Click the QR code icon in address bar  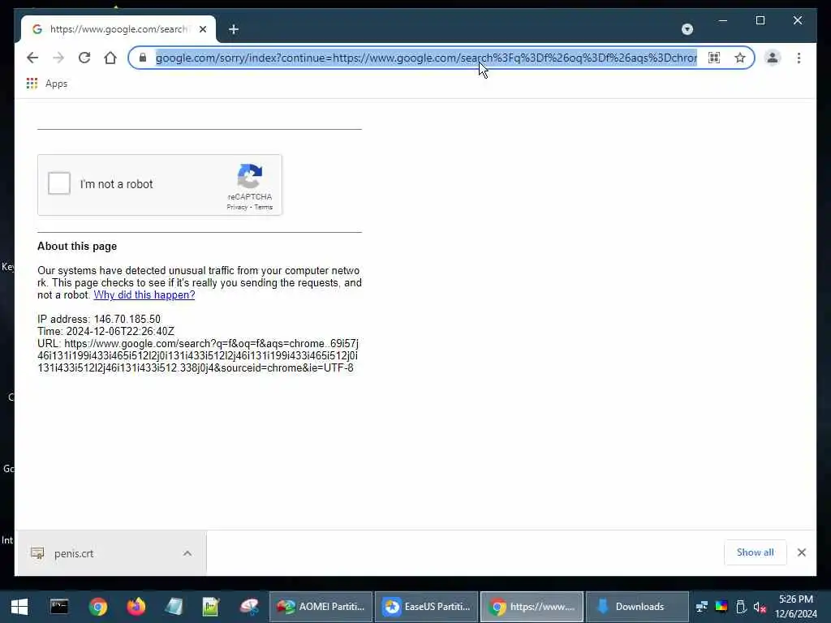(x=714, y=58)
